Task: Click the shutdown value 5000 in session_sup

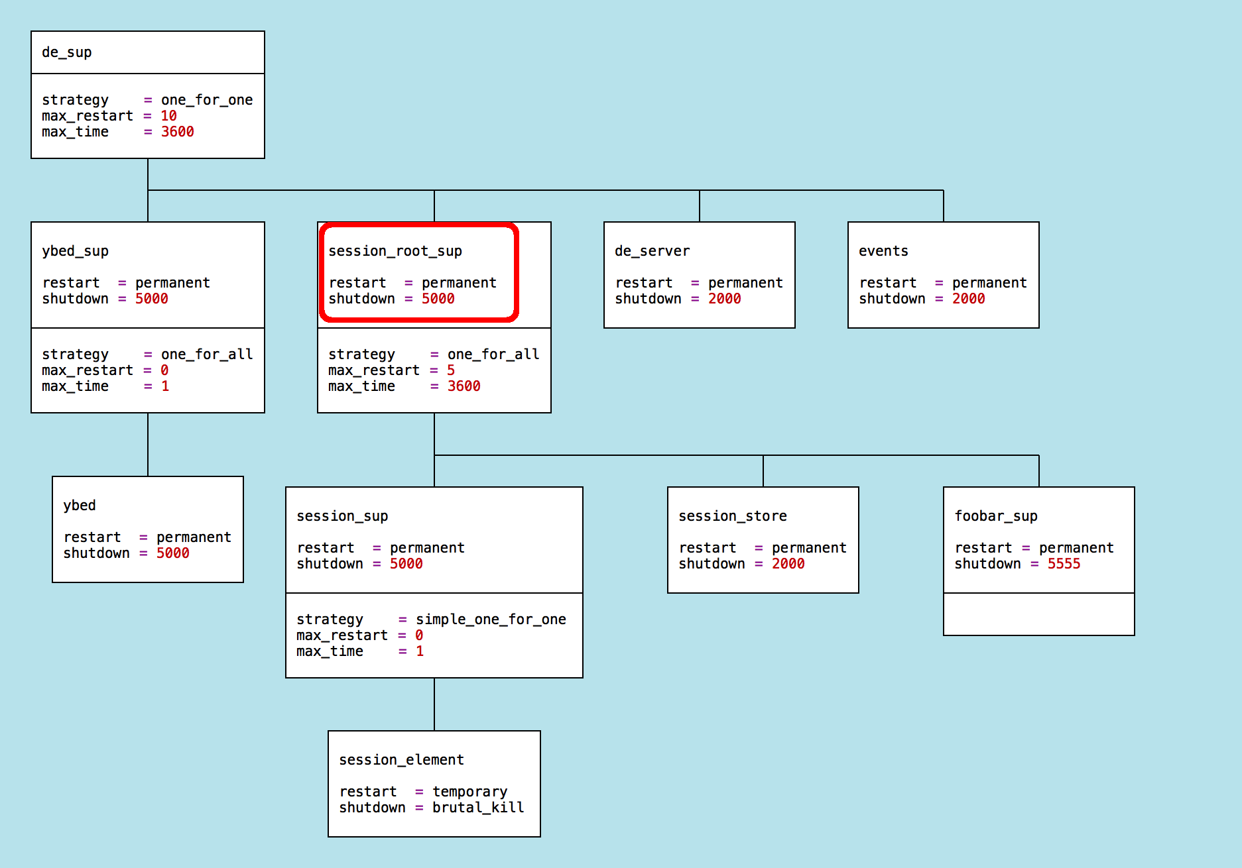Action: point(406,564)
